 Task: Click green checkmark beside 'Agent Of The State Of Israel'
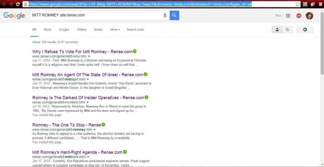pyautogui.click(x=145, y=74)
